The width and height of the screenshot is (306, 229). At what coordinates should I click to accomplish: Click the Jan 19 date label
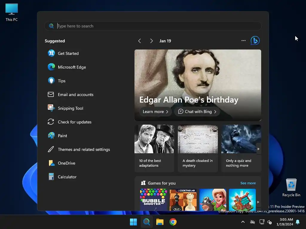[x=165, y=41]
